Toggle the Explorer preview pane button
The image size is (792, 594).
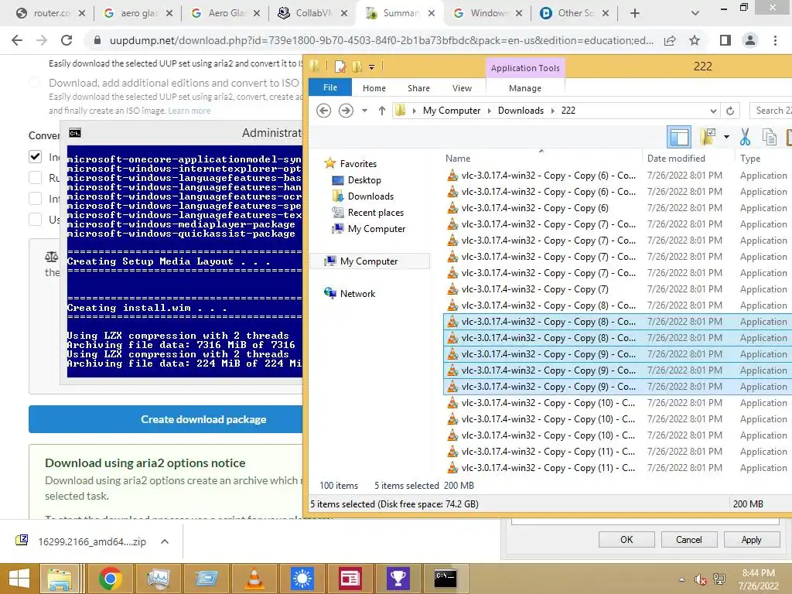point(679,137)
